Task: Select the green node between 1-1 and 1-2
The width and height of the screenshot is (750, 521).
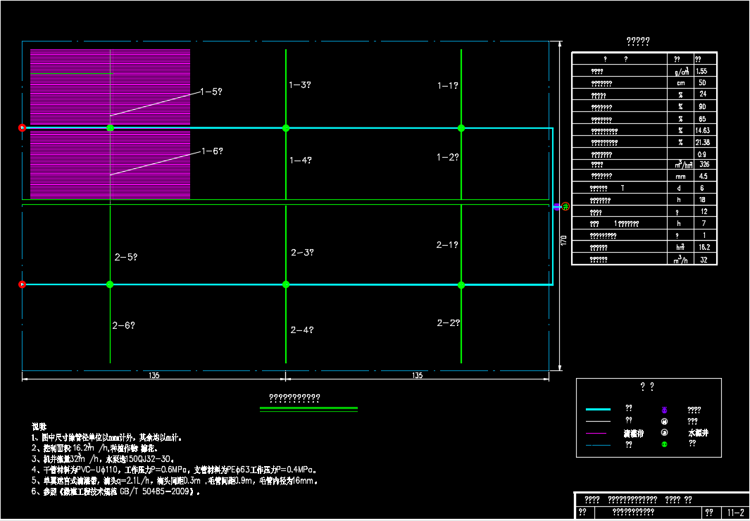Action: point(461,128)
